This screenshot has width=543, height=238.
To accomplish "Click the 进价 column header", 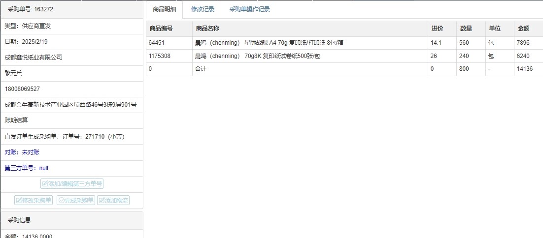I will click(442, 29).
